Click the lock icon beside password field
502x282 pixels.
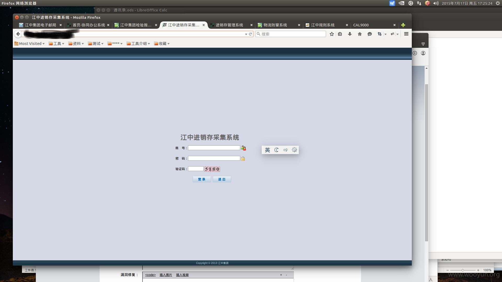pos(243,158)
